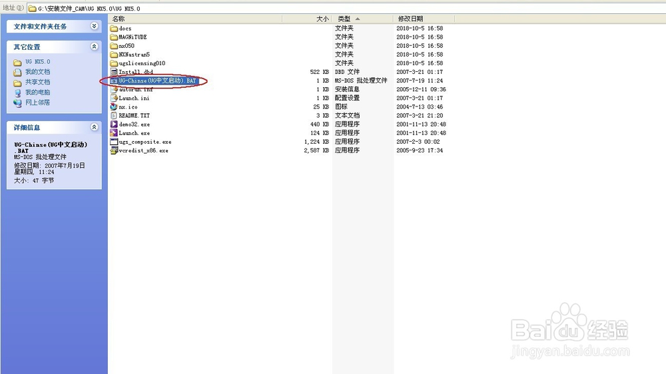Select the Launch.ini file icon
666x374 pixels.
tap(114, 98)
